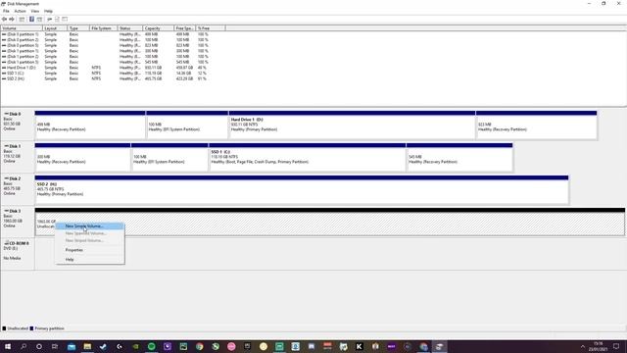Choose New Simple Volume from the context menu
Screen dimensions: 627x353
pos(89,227)
